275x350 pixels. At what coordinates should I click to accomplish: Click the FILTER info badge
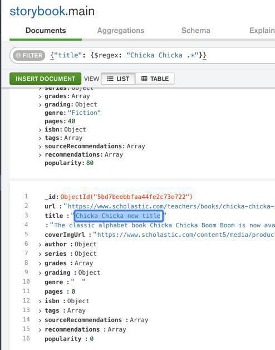coord(29,55)
